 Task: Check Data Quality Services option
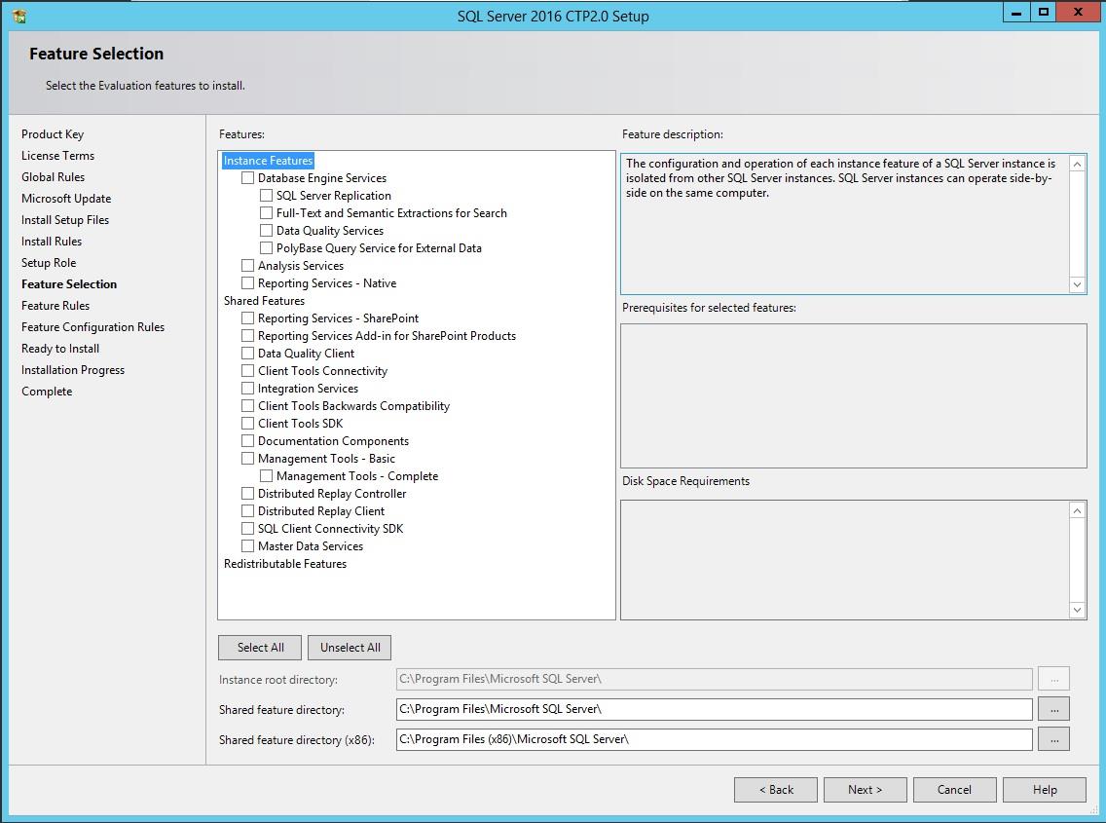pos(266,230)
